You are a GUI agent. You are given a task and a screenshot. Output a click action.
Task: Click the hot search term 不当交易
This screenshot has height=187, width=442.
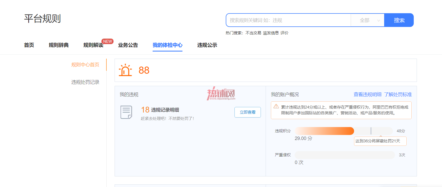pos(253,33)
